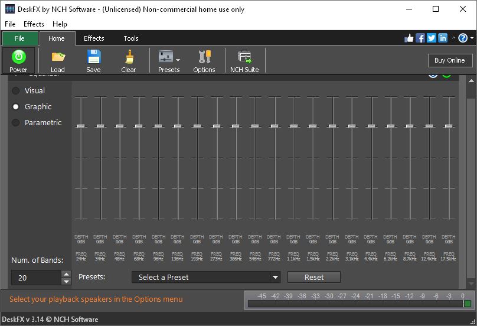
Task: Open the Effects menu in menu bar
Action: point(34,24)
